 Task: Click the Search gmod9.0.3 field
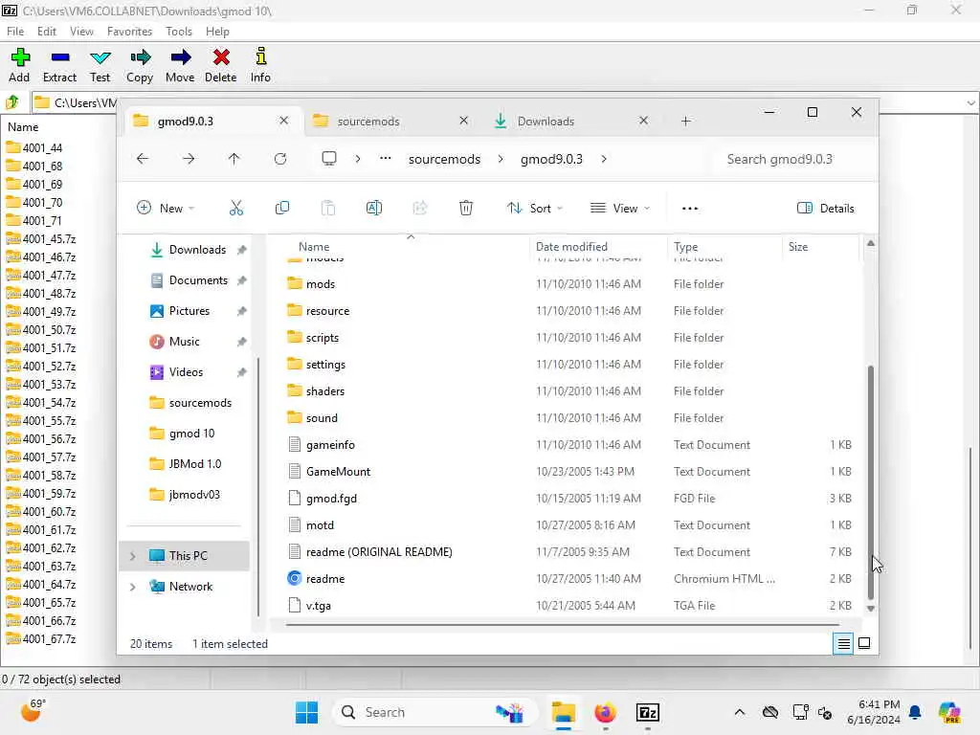[x=793, y=159]
